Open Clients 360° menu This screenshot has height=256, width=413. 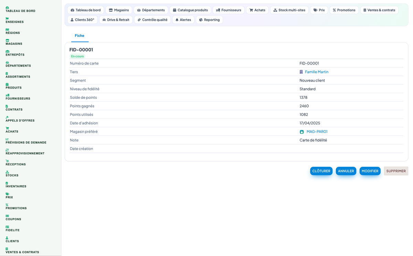[x=83, y=20]
